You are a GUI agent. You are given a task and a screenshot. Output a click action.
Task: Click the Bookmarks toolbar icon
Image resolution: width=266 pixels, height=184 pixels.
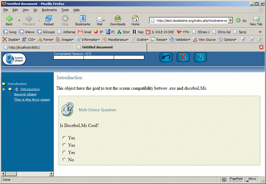(x=83, y=20)
